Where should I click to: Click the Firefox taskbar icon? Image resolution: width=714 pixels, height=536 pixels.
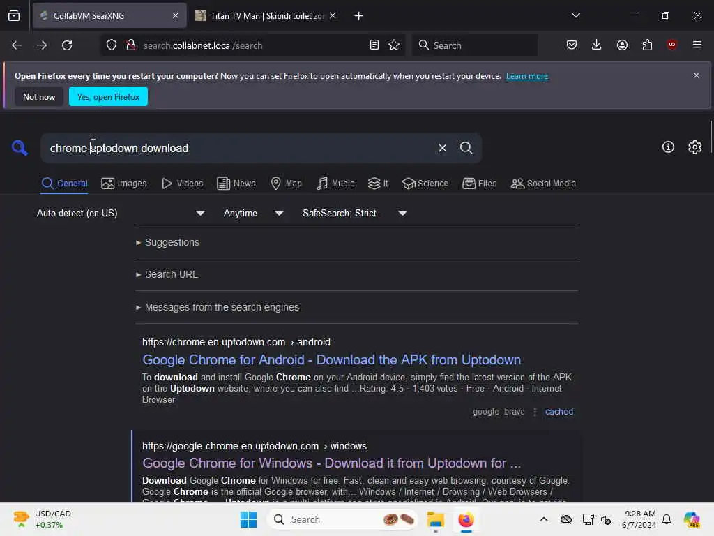(x=466, y=519)
